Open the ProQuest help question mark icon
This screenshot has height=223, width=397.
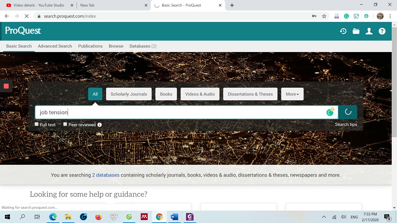pos(382,31)
